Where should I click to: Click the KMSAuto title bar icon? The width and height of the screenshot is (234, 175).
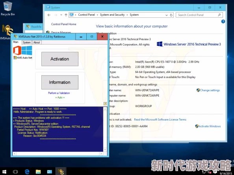(x=16, y=37)
